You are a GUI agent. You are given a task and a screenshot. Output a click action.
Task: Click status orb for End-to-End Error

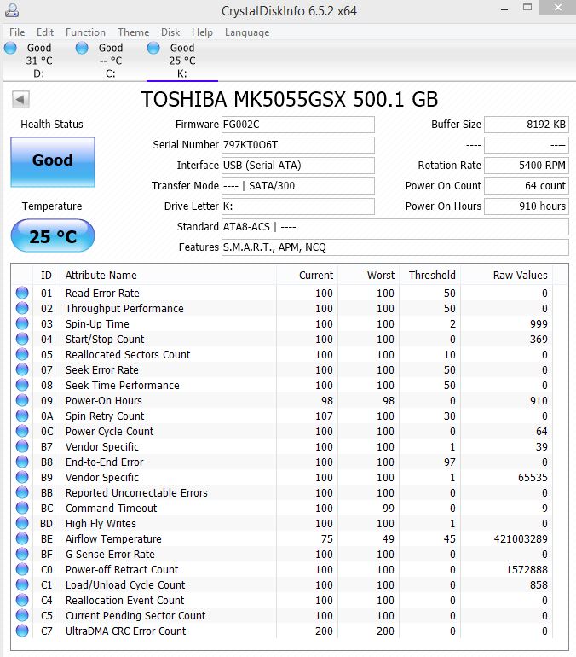pyautogui.click(x=22, y=462)
